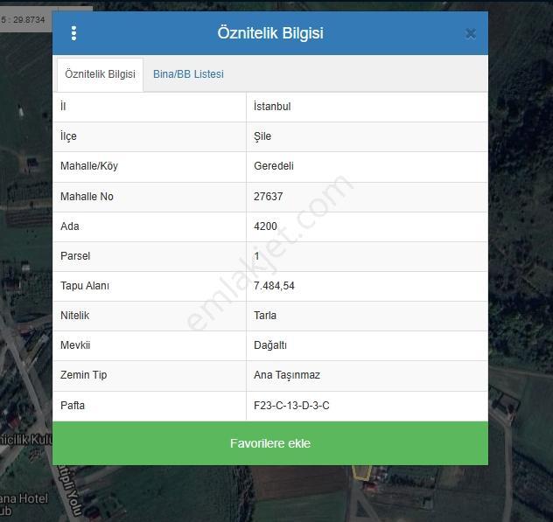Image resolution: width=553 pixels, height=522 pixels.
Task: Click the Favorilere ekle button
Action: coord(270,443)
